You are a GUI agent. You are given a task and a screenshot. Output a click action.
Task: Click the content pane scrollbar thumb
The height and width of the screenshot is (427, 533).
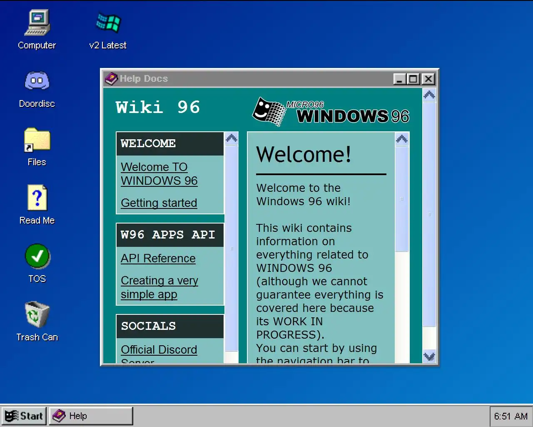pyautogui.click(x=402, y=199)
